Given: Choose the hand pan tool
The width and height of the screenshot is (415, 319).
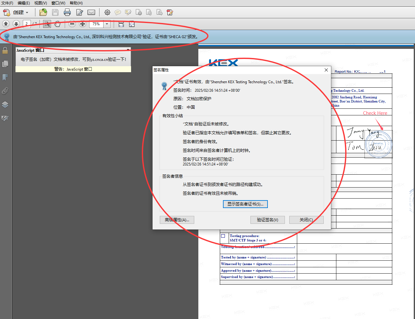Looking at the screenshot, I should [x=57, y=24].
